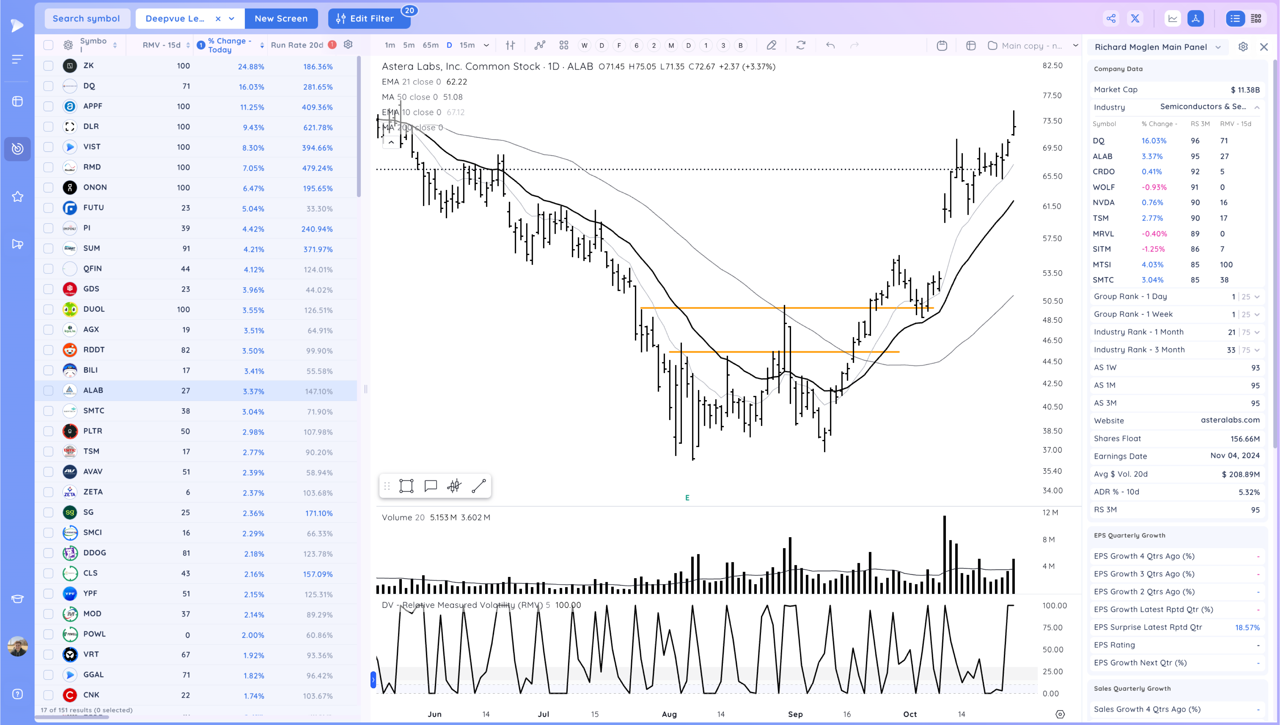Click the New Screen button
This screenshot has width=1280, height=725.
tap(281, 19)
